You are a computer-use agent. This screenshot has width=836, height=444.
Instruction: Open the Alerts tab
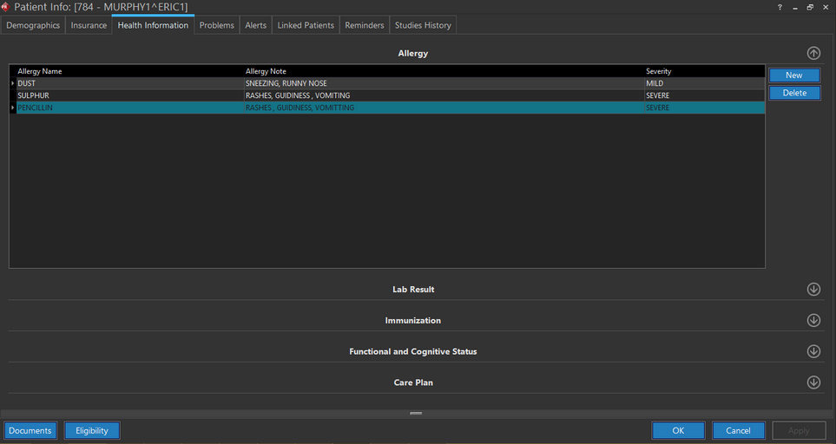pyautogui.click(x=255, y=25)
